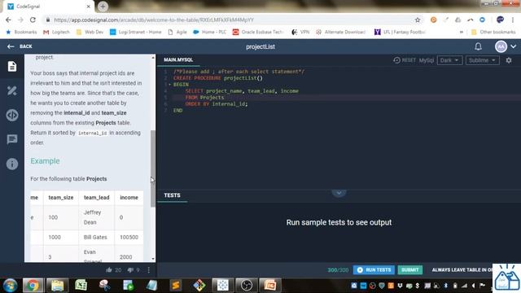This screenshot has height=293, width=521.
Task: Open the info sidebar icon
Action: point(12,164)
